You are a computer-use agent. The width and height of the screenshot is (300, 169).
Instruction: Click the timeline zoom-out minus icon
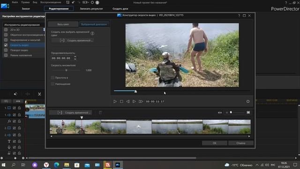[2, 158]
